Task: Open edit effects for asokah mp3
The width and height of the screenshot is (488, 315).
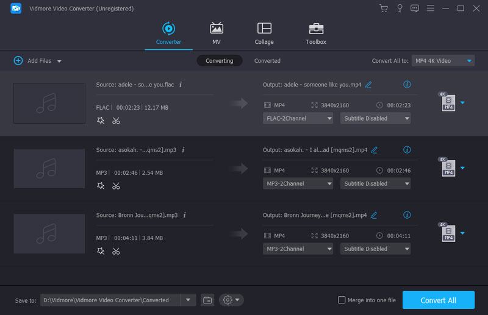Action: click(x=101, y=186)
